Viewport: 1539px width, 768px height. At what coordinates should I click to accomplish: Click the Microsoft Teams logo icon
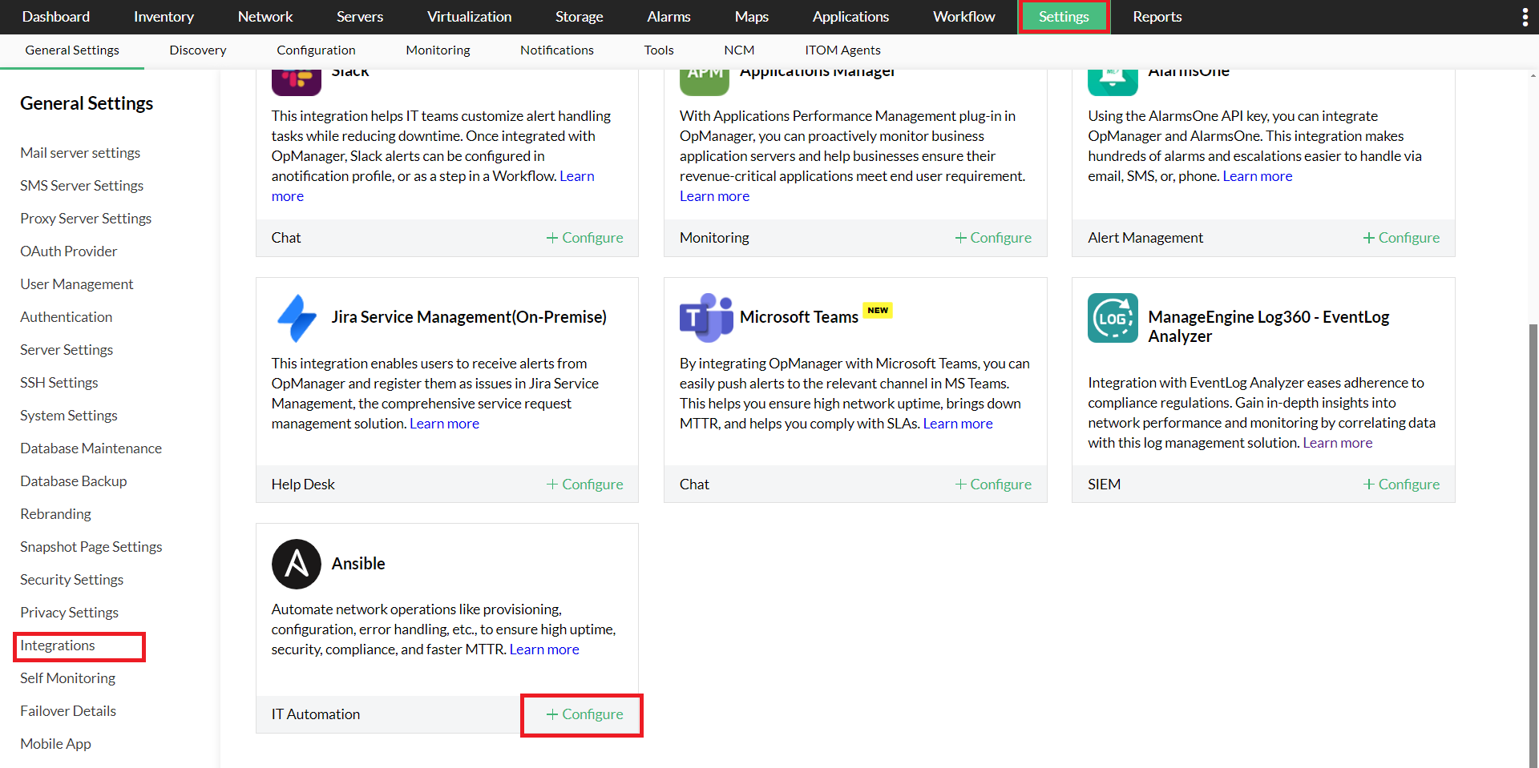point(706,318)
